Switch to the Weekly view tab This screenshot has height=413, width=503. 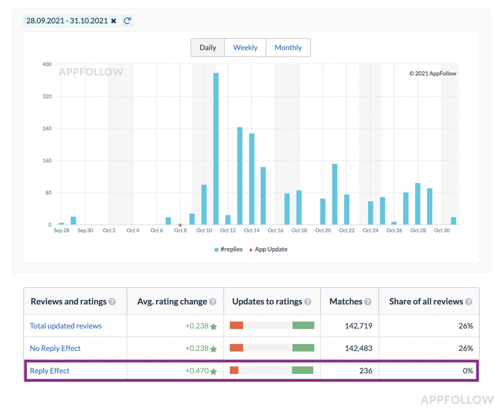click(x=245, y=47)
